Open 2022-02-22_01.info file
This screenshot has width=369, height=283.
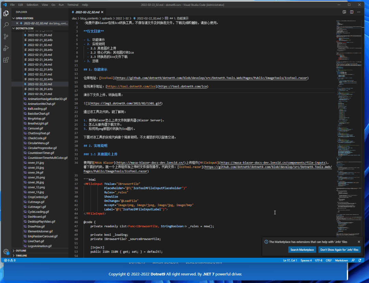click(x=40, y=69)
